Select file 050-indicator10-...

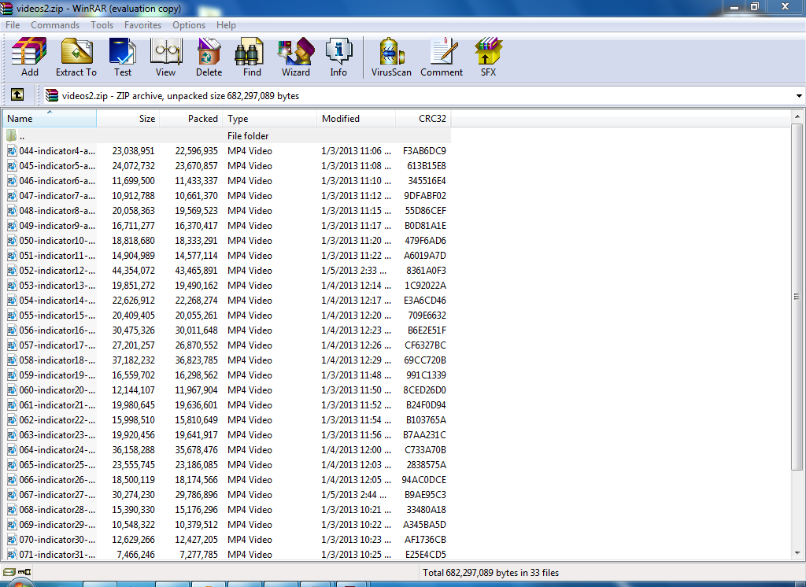point(57,241)
